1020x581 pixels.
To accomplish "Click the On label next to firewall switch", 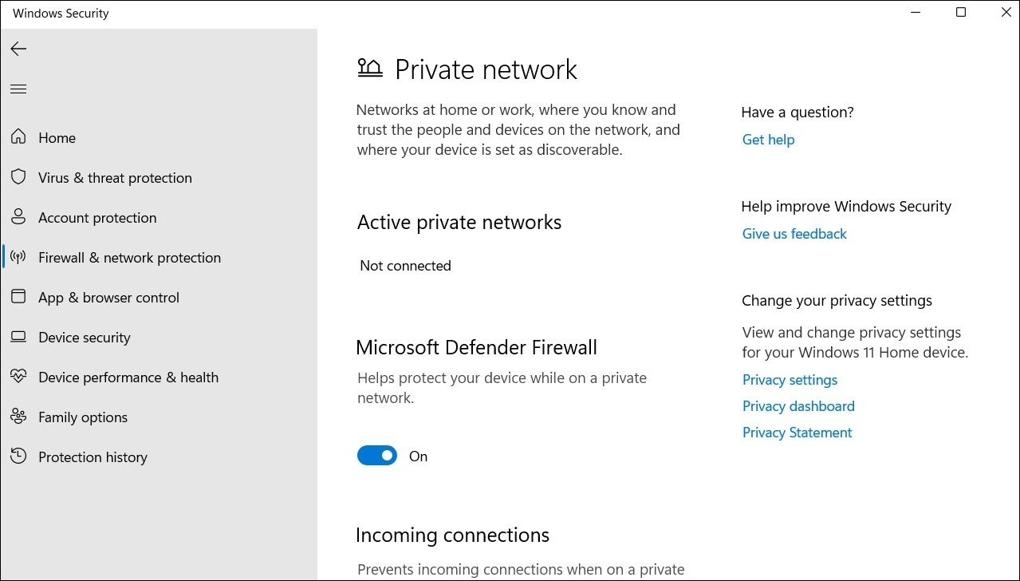I will pos(418,456).
